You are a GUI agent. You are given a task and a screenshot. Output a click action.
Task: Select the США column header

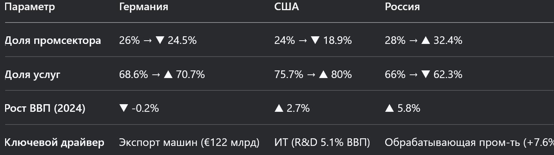[x=286, y=7]
